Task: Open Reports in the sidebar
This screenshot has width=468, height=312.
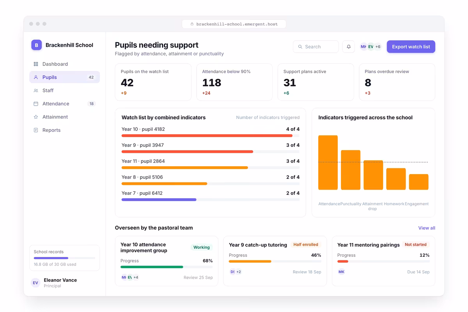Action: [x=64, y=130]
